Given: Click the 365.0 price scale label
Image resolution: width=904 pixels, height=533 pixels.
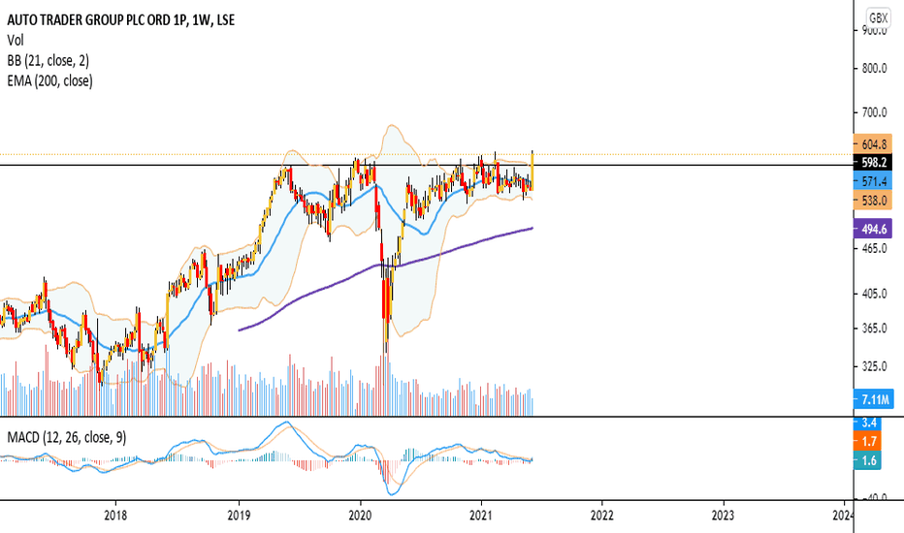Looking at the screenshot, I should (874, 328).
